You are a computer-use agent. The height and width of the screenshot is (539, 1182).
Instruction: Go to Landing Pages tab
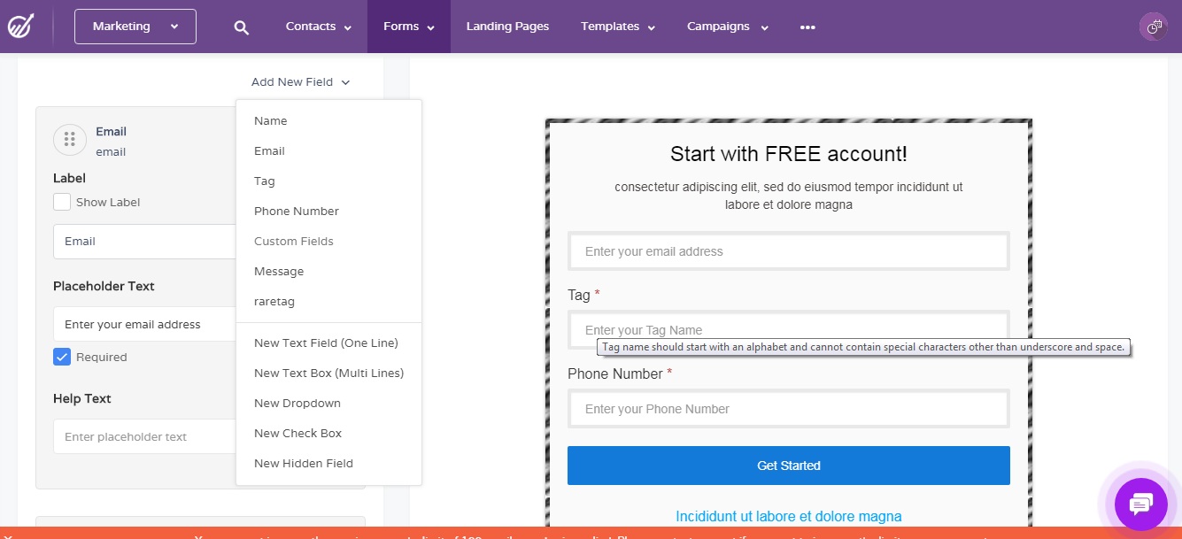click(507, 27)
